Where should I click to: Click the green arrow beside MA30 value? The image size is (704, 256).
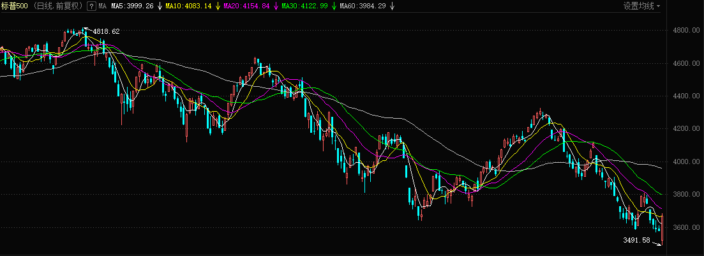pos(335,6)
